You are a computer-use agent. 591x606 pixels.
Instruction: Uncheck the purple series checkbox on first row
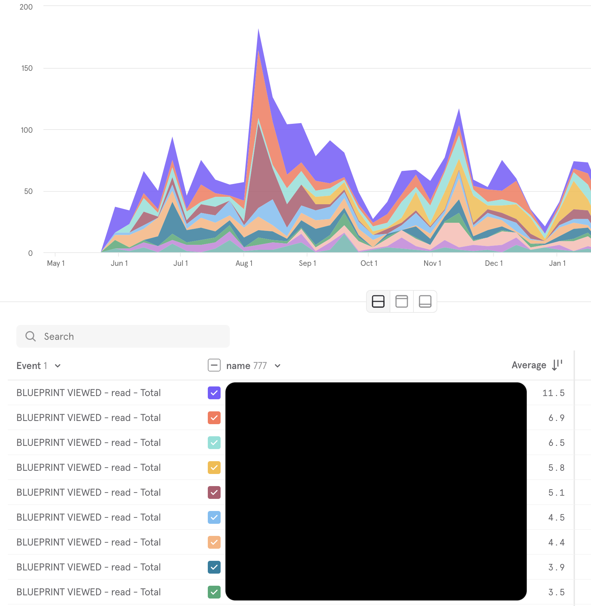click(x=214, y=393)
